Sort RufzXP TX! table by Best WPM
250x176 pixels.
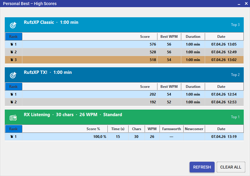(169, 86)
